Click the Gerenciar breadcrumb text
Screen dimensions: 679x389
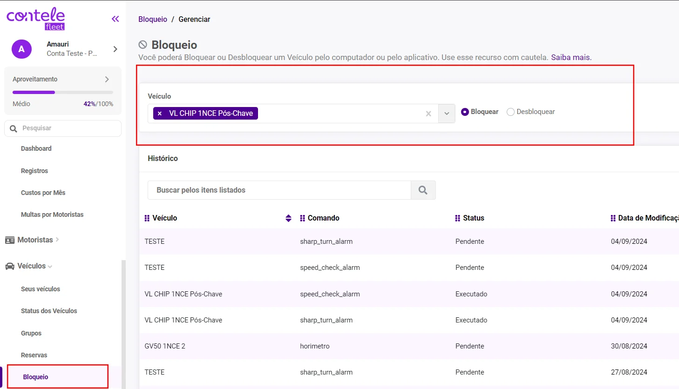[x=194, y=19]
